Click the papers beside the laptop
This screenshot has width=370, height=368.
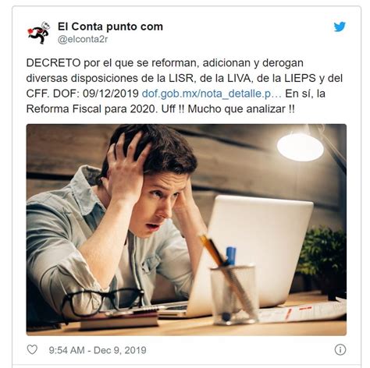(302, 312)
